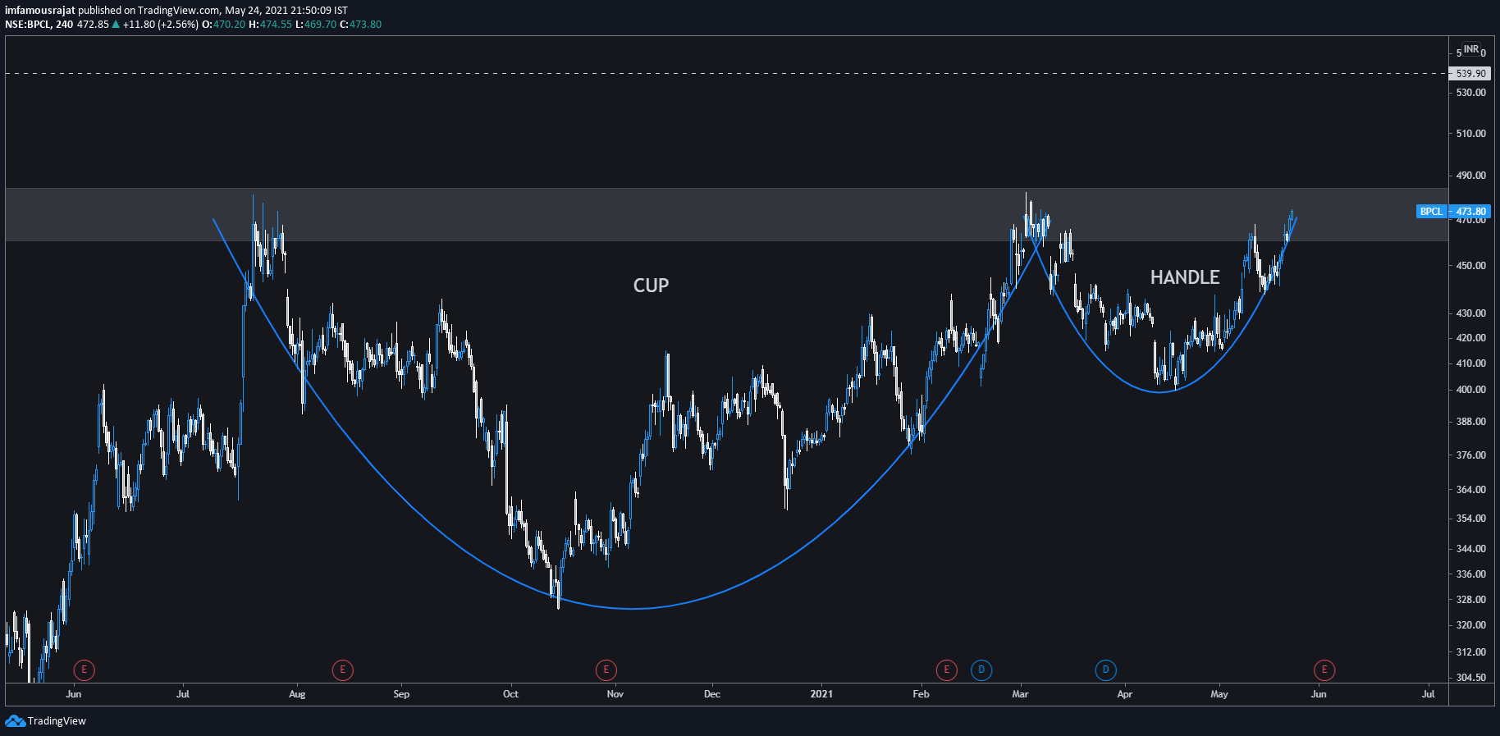1500x736 pixels.
Task: Open the blue D dividend marker after Feb
Action: [981, 670]
